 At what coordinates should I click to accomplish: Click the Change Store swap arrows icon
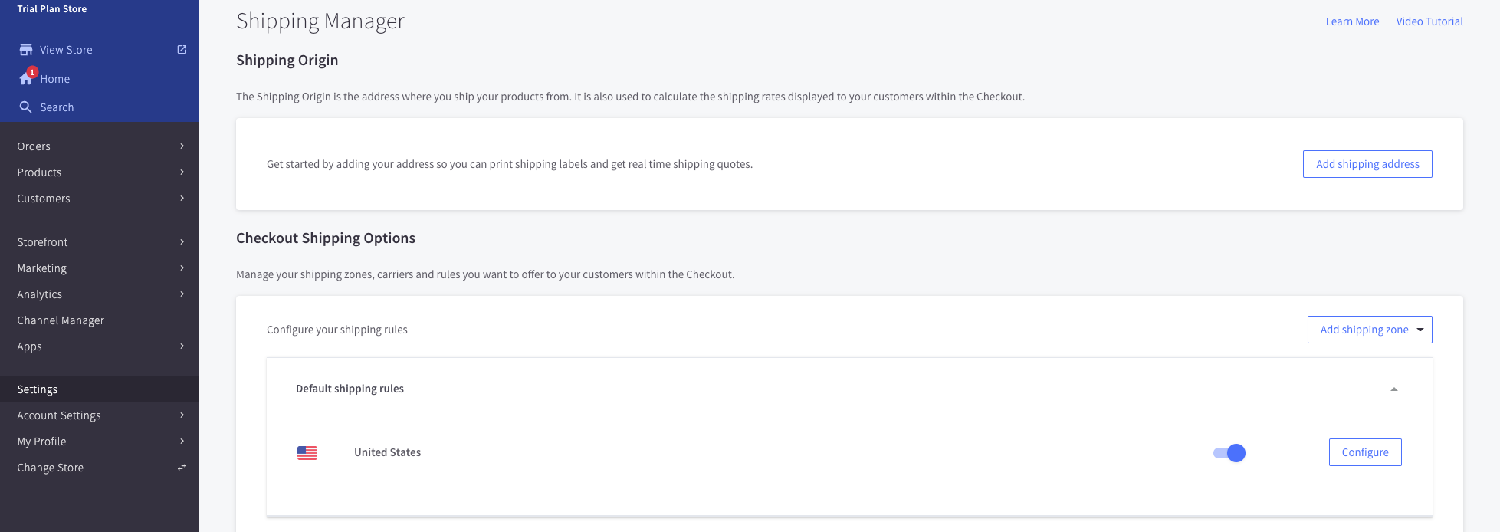pyautogui.click(x=182, y=468)
